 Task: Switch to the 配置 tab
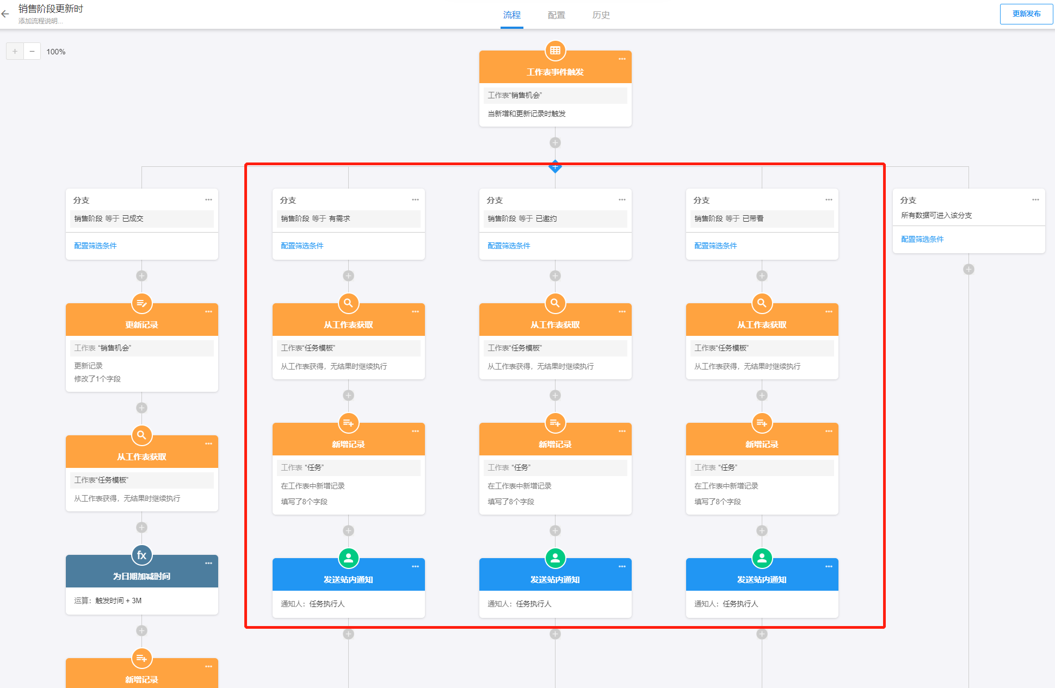[556, 15]
